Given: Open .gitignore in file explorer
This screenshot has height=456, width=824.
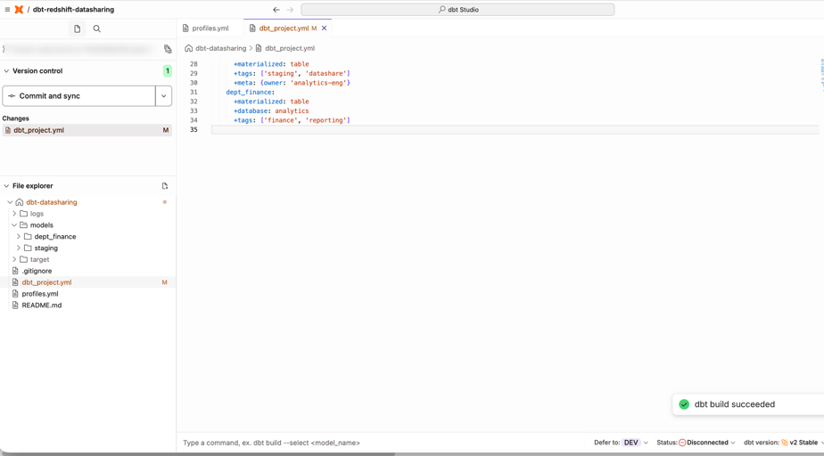Looking at the screenshot, I should [37, 271].
